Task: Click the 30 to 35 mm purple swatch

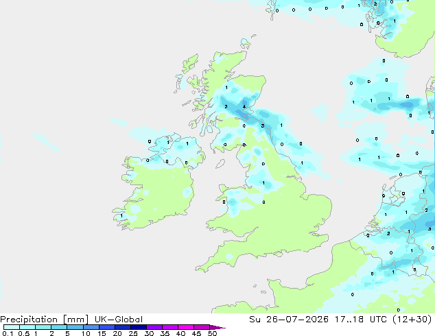Action: (x=154, y=327)
